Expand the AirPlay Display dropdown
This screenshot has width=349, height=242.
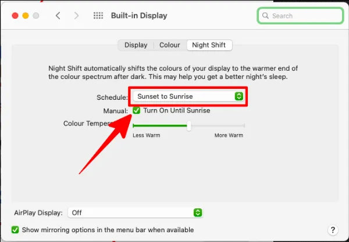136,213
